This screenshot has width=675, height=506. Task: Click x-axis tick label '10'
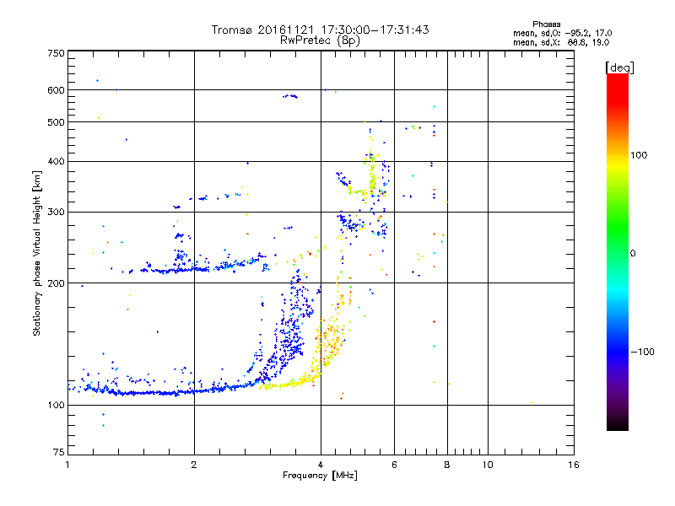coord(488,465)
